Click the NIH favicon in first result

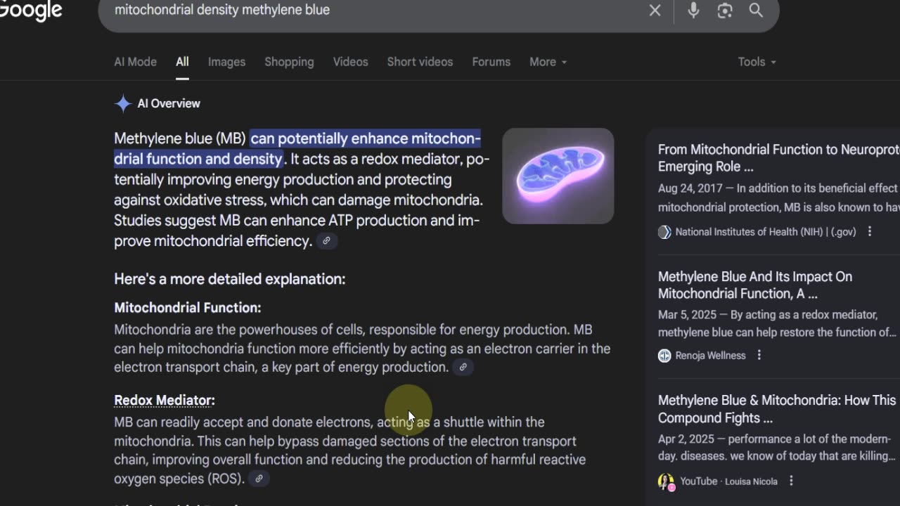click(664, 232)
